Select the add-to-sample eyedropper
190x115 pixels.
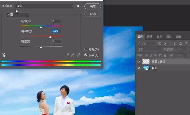tap(73, 55)
